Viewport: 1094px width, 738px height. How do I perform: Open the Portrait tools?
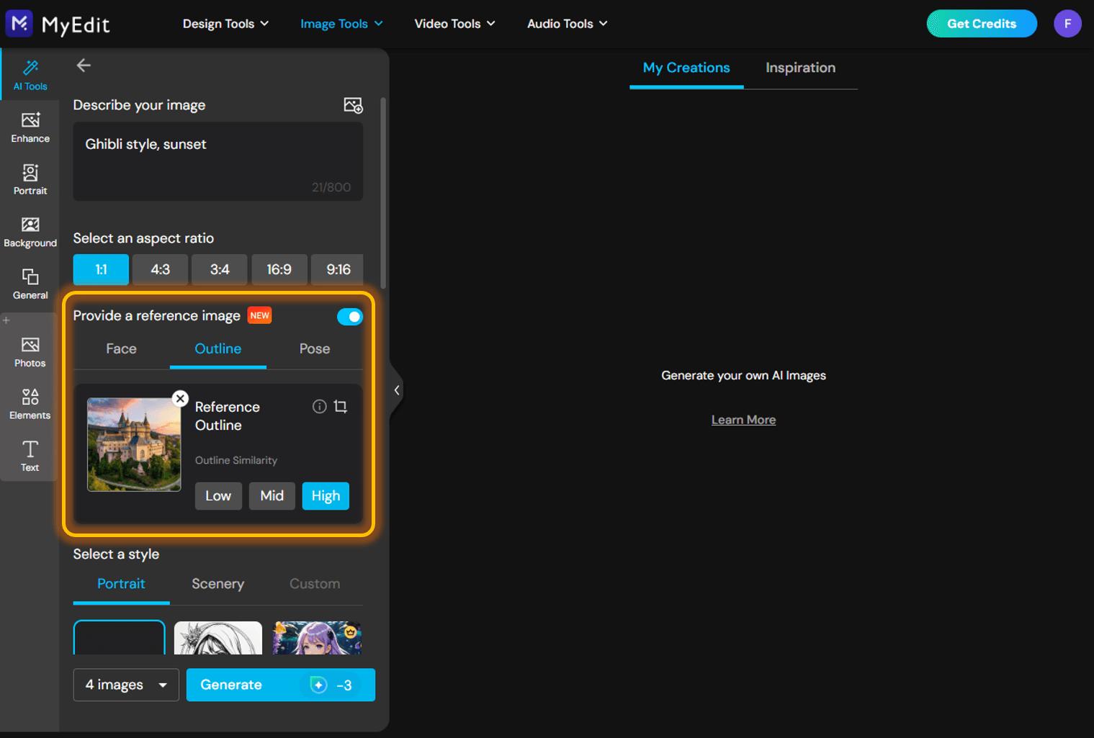coord(30,179)
